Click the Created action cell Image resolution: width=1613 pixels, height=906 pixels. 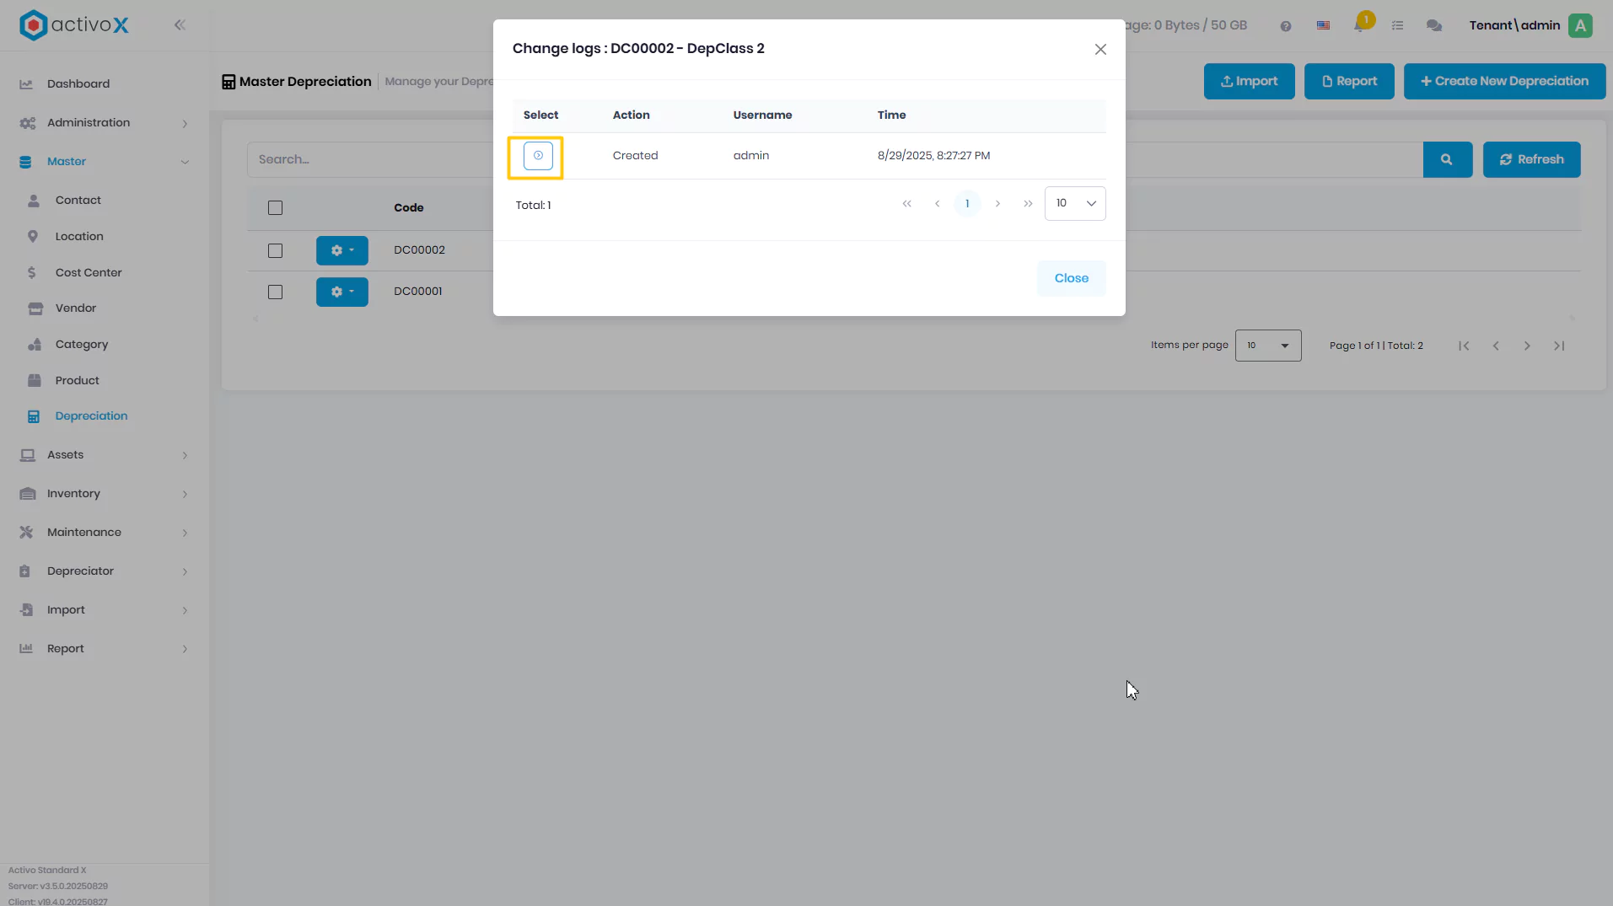(635, 156)
